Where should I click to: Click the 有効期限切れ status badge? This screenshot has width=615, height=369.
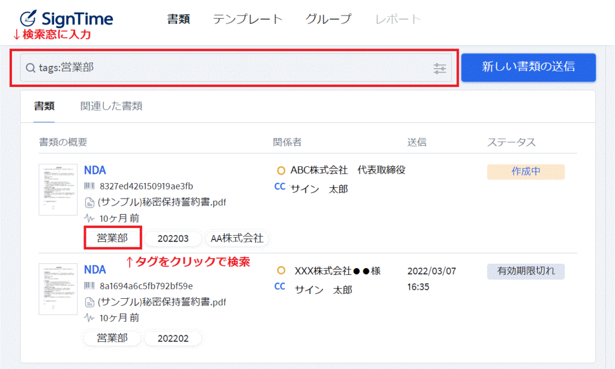click(x=526, y=271)
